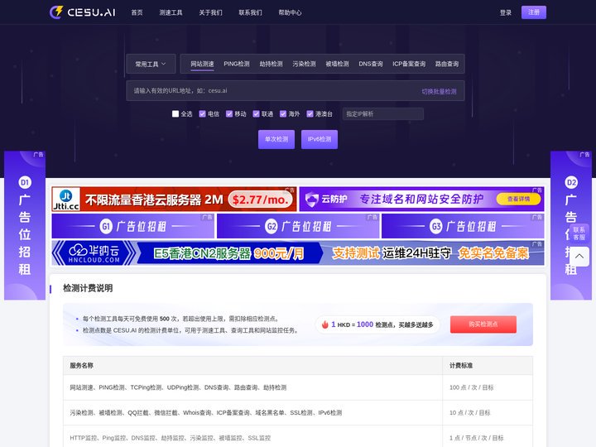Open the ICP备案查询 tab
Image resolution: width=596 pixels, height=447 pixels.
(x=409, y=64)
